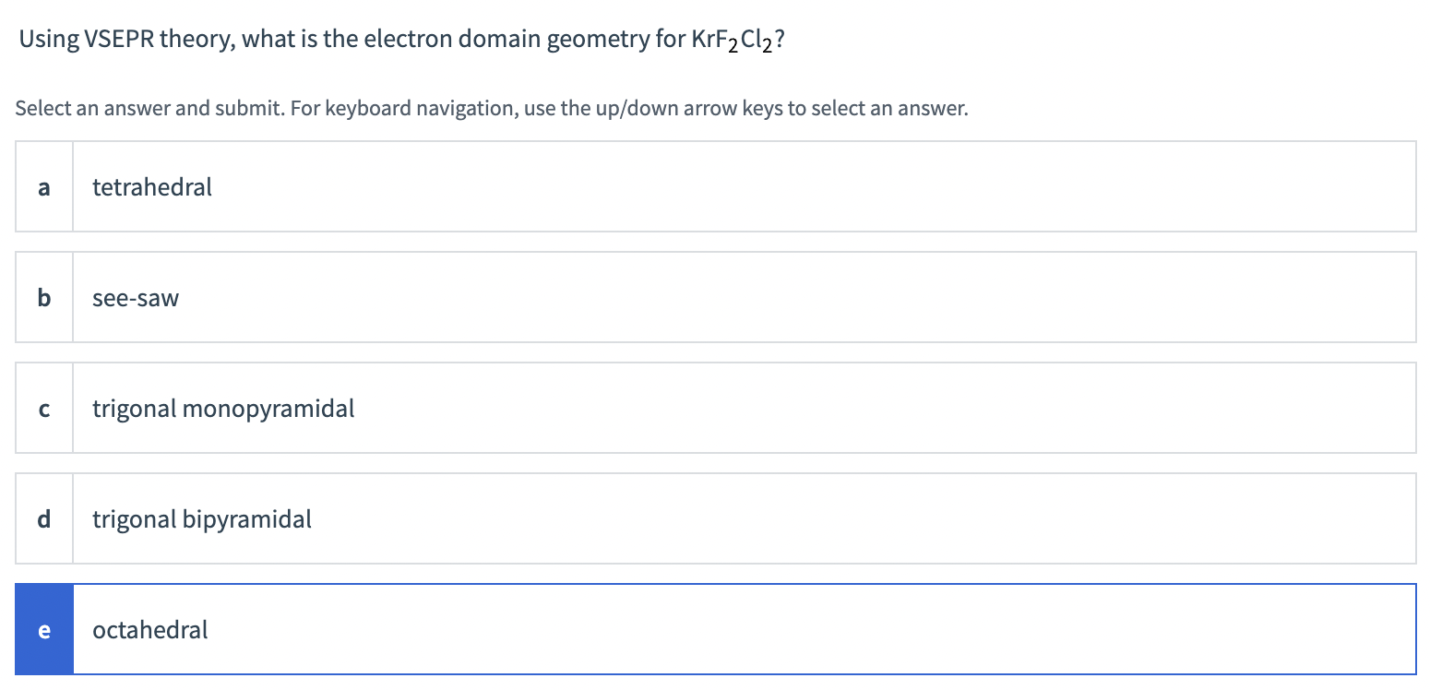Click the keyboard navigation instruction text
This screenshot has width=1430, height=690.
tap(491, 108)
